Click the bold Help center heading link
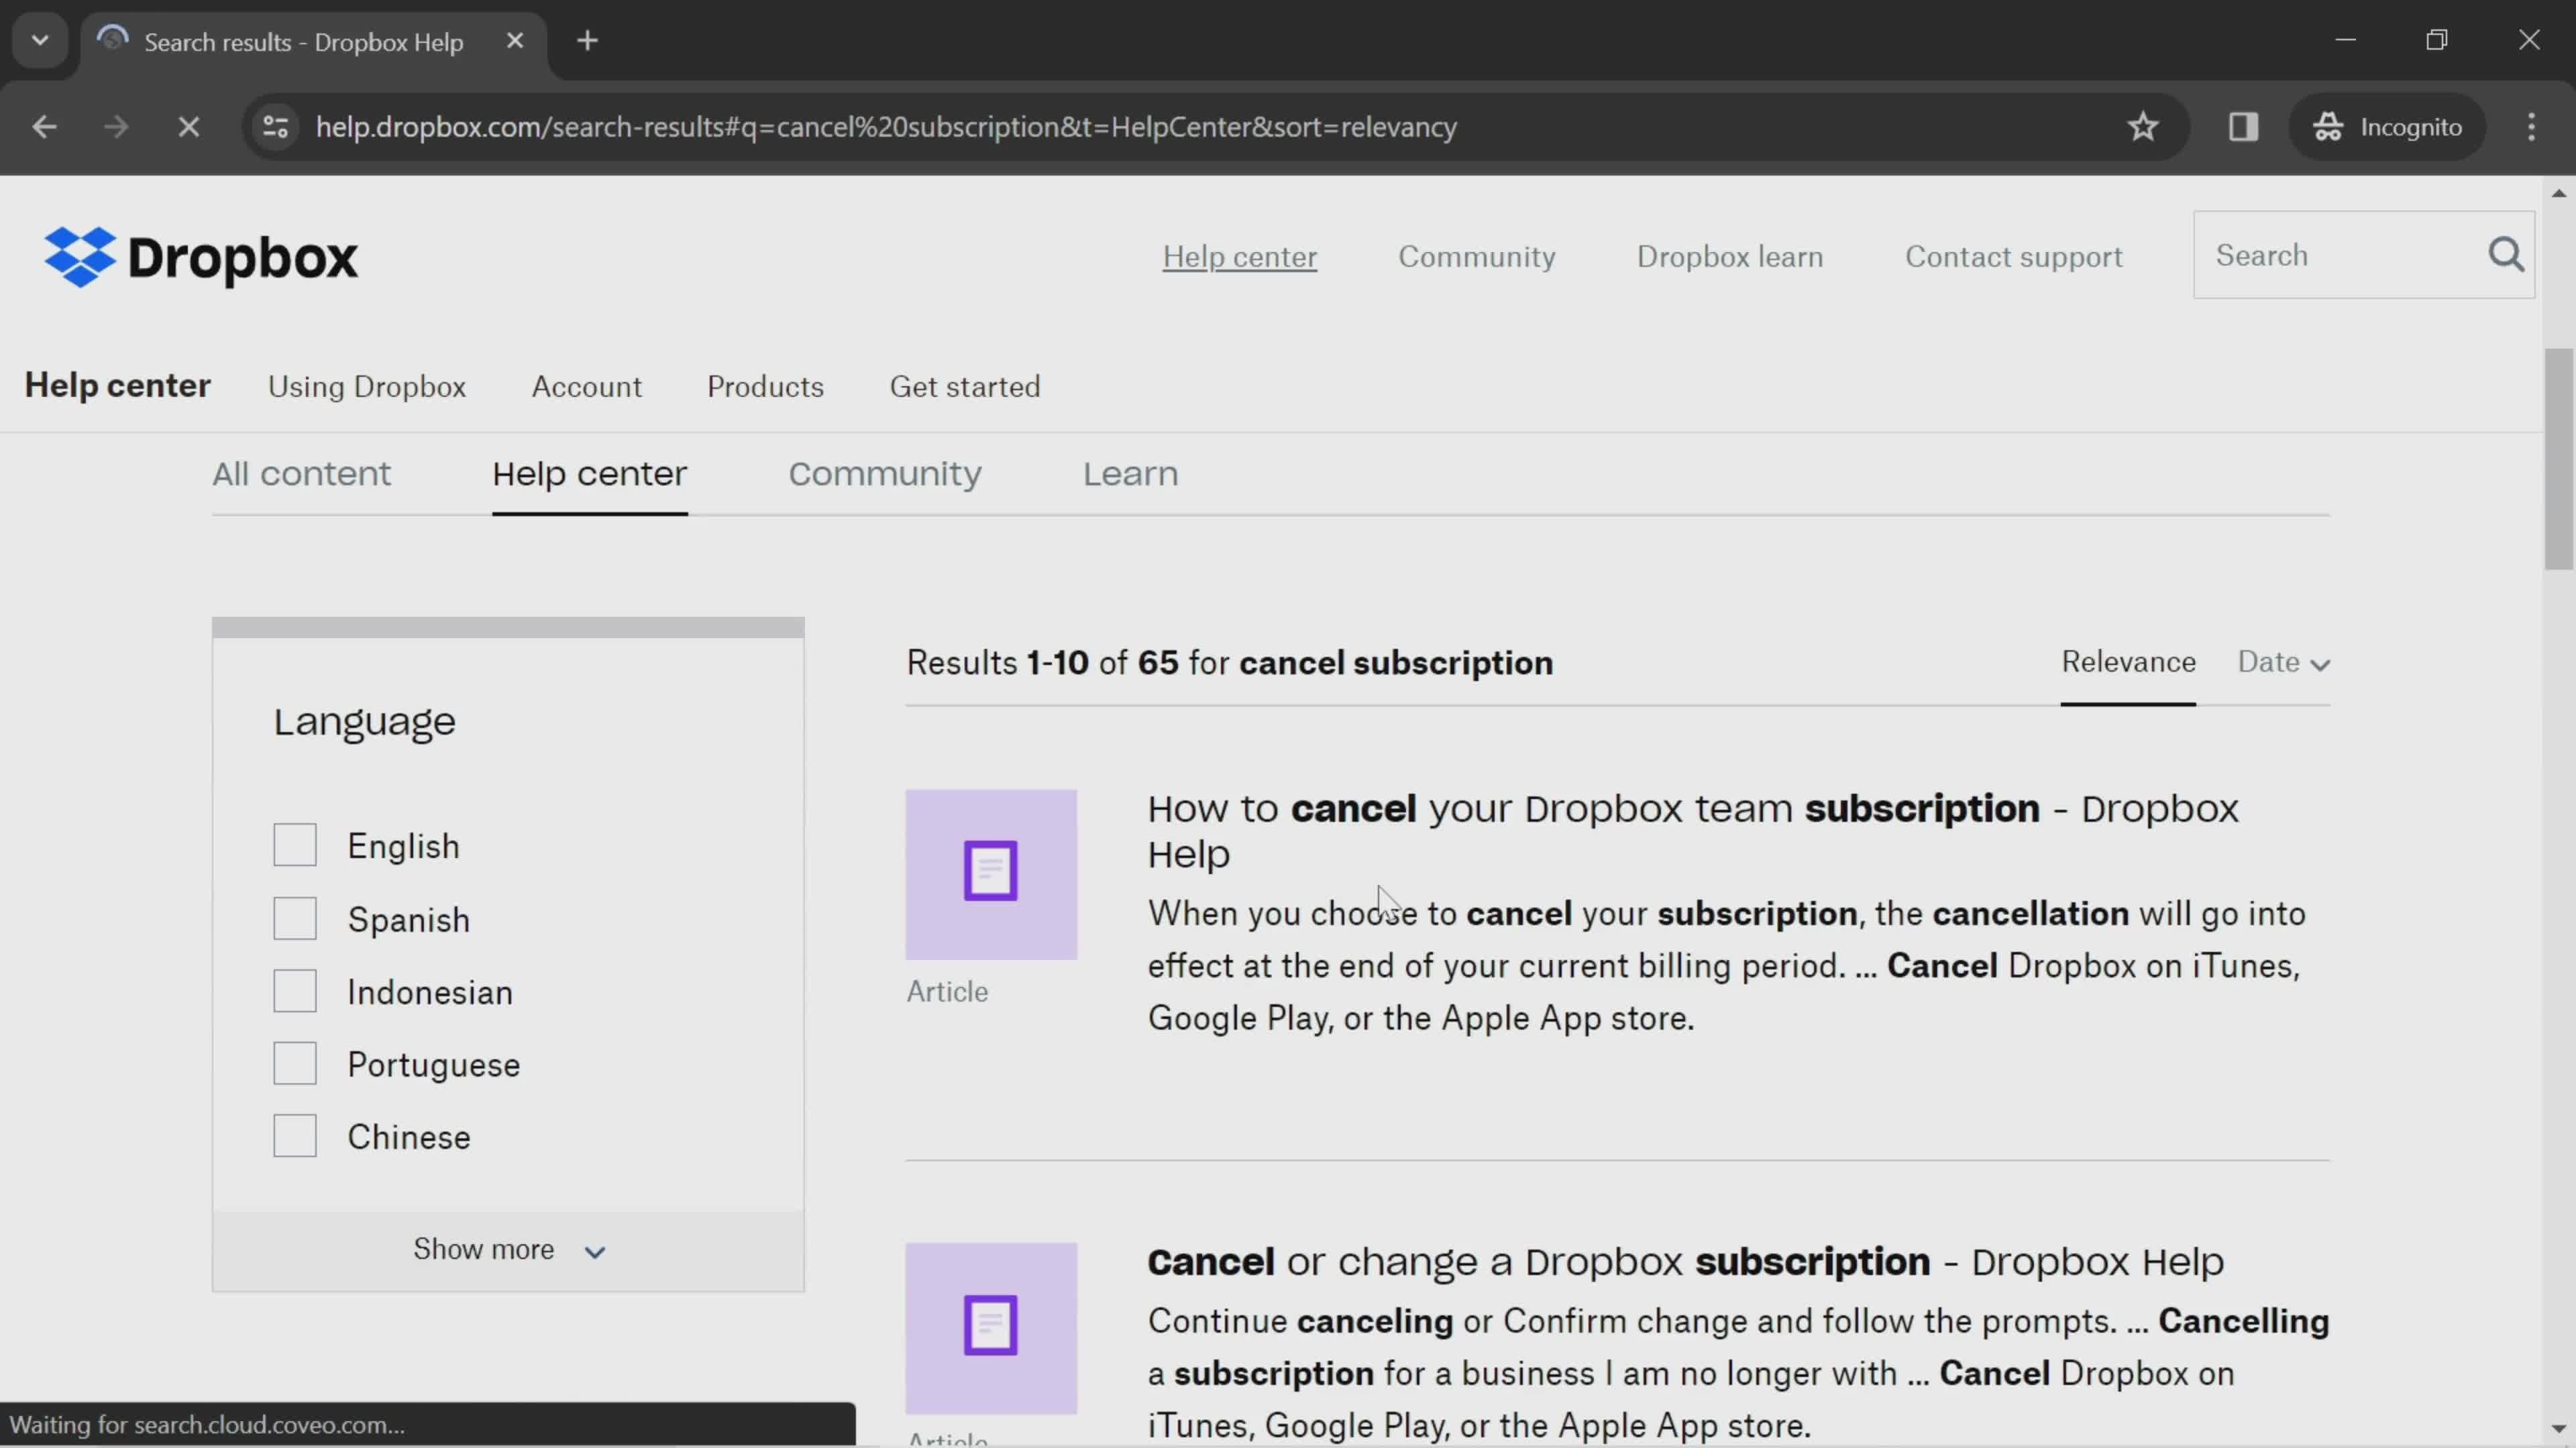The height and width of the screenshot is (1448, 2576). (x=118, y=385)
